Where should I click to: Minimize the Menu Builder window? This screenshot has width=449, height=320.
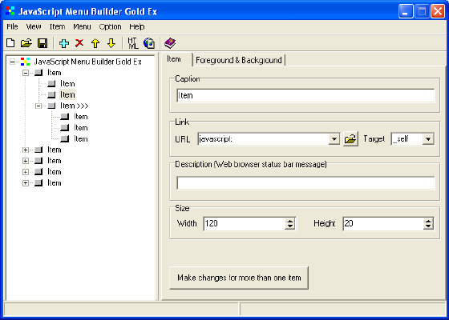pyautogui.click(x=406, y=11)
